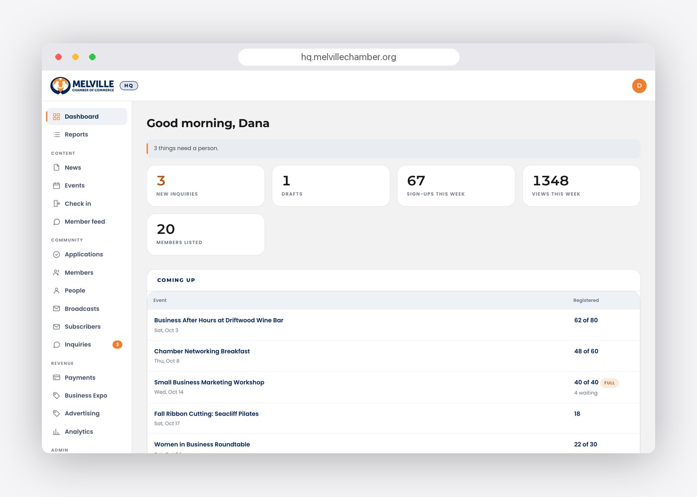Click the '4 waiting' waitlist text
This screenshot has width=697, height=497.
(586, 393)
